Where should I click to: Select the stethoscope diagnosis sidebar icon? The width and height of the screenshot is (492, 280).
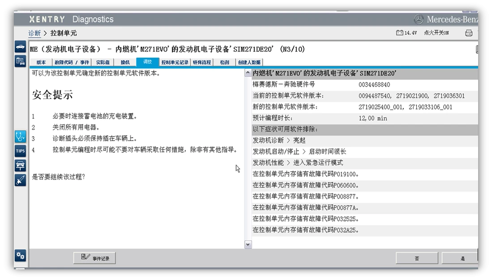click(21, 137)
